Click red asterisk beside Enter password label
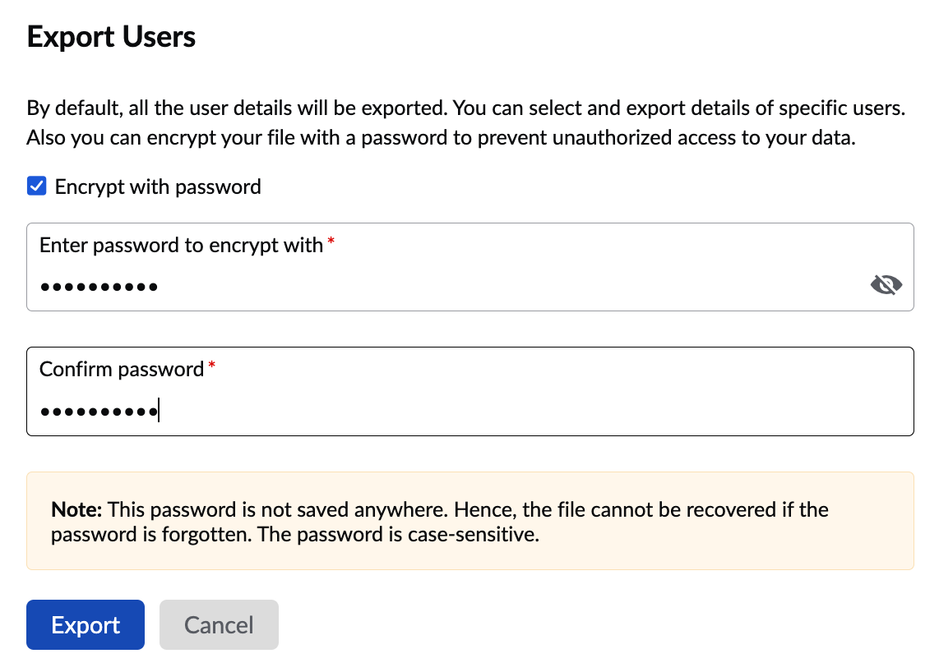 coord(331,242)
